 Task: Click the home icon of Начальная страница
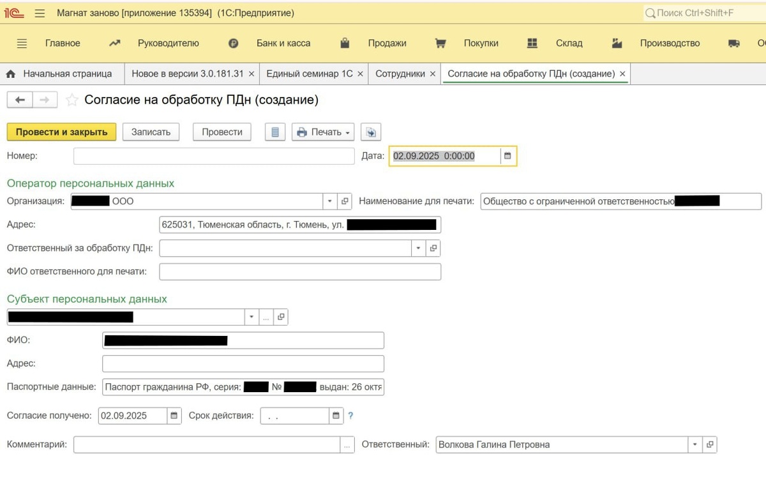pos(11,74)
